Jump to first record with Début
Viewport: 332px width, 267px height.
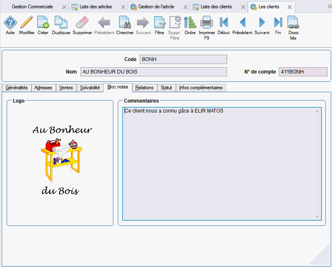224,23
